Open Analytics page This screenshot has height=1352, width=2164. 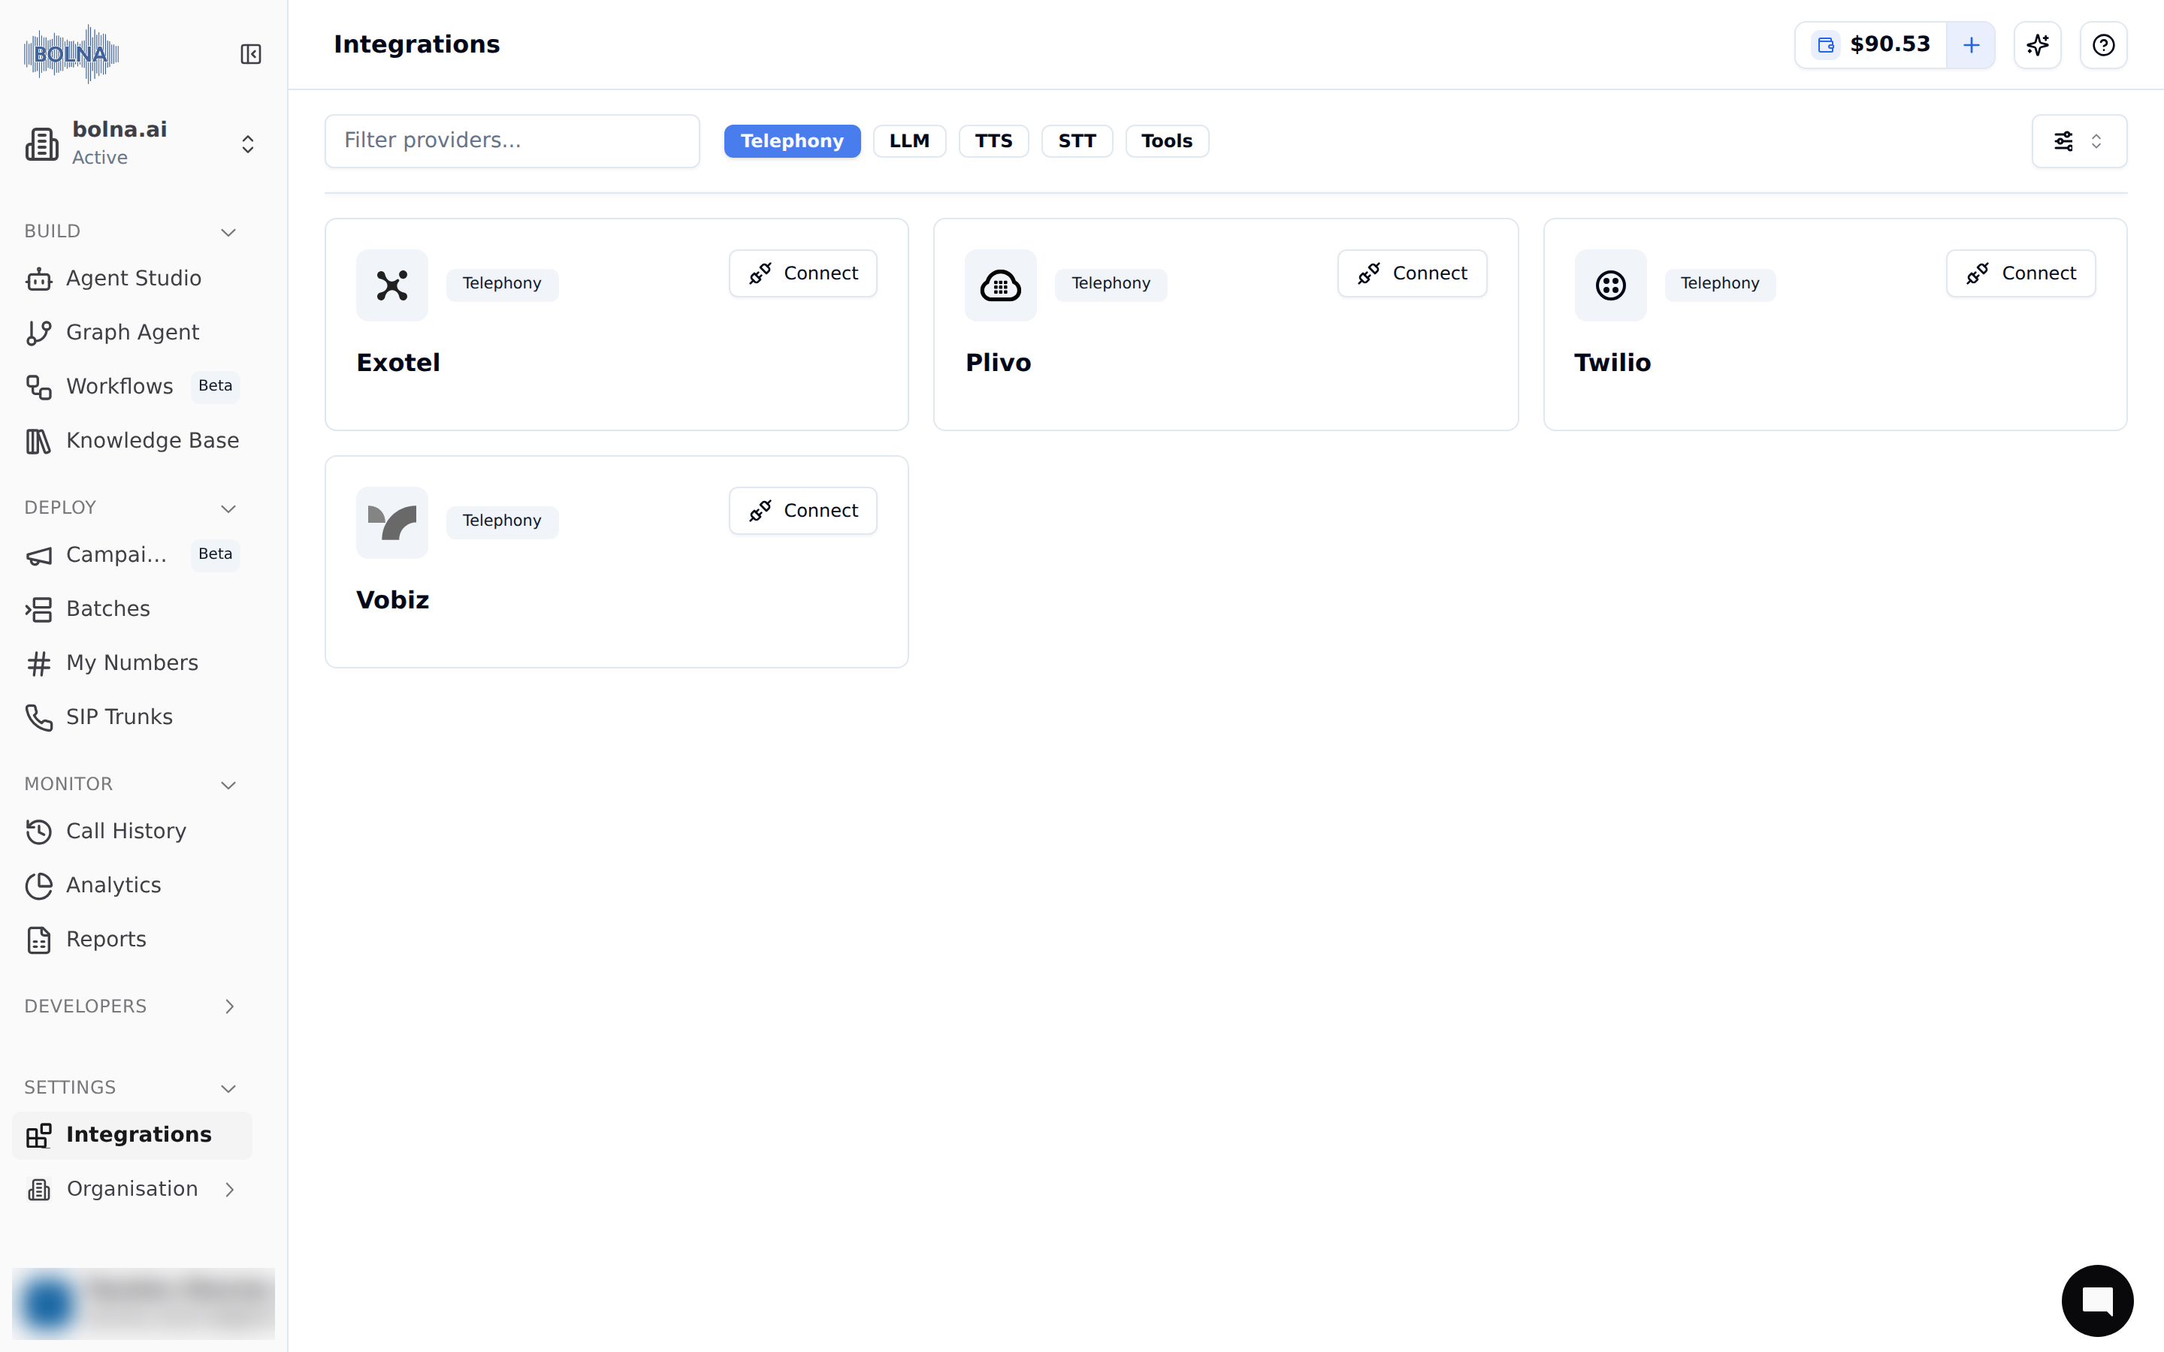[132, 886]
